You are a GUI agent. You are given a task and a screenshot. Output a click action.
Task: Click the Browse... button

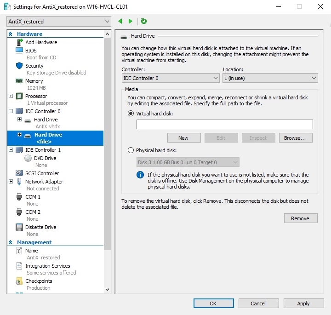[x=296, y=138]
